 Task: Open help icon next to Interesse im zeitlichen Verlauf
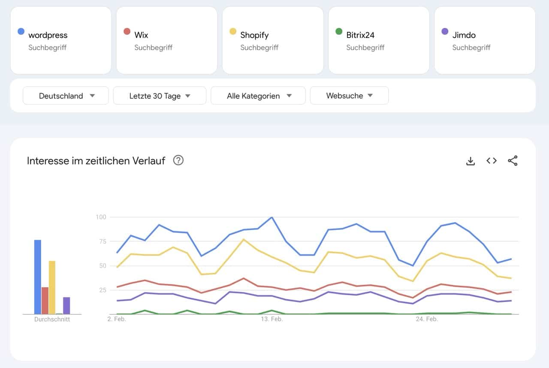click(x=178, y=160)
